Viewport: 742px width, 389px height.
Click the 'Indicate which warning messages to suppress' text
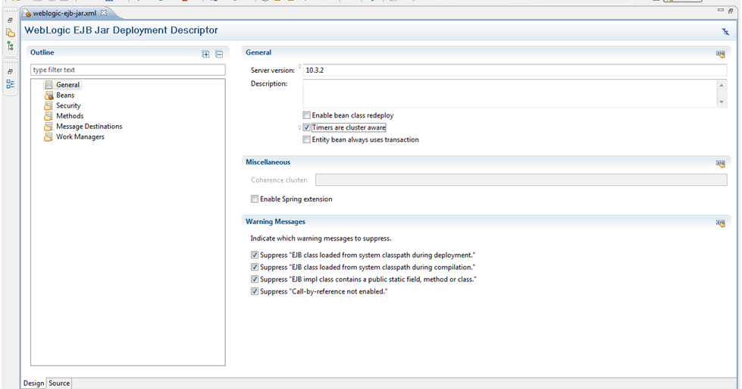[x=321, y=239]
